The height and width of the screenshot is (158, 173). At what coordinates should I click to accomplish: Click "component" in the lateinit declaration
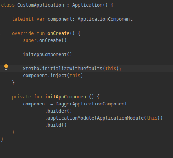click(x=60, y=19)
